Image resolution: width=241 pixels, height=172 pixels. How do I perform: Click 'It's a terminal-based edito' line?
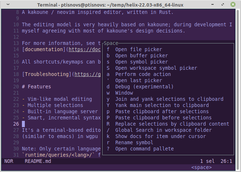61,130
